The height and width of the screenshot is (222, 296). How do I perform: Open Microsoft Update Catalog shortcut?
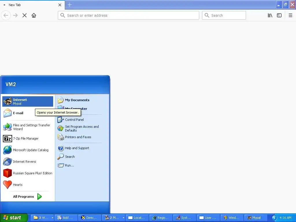(28, 150)
